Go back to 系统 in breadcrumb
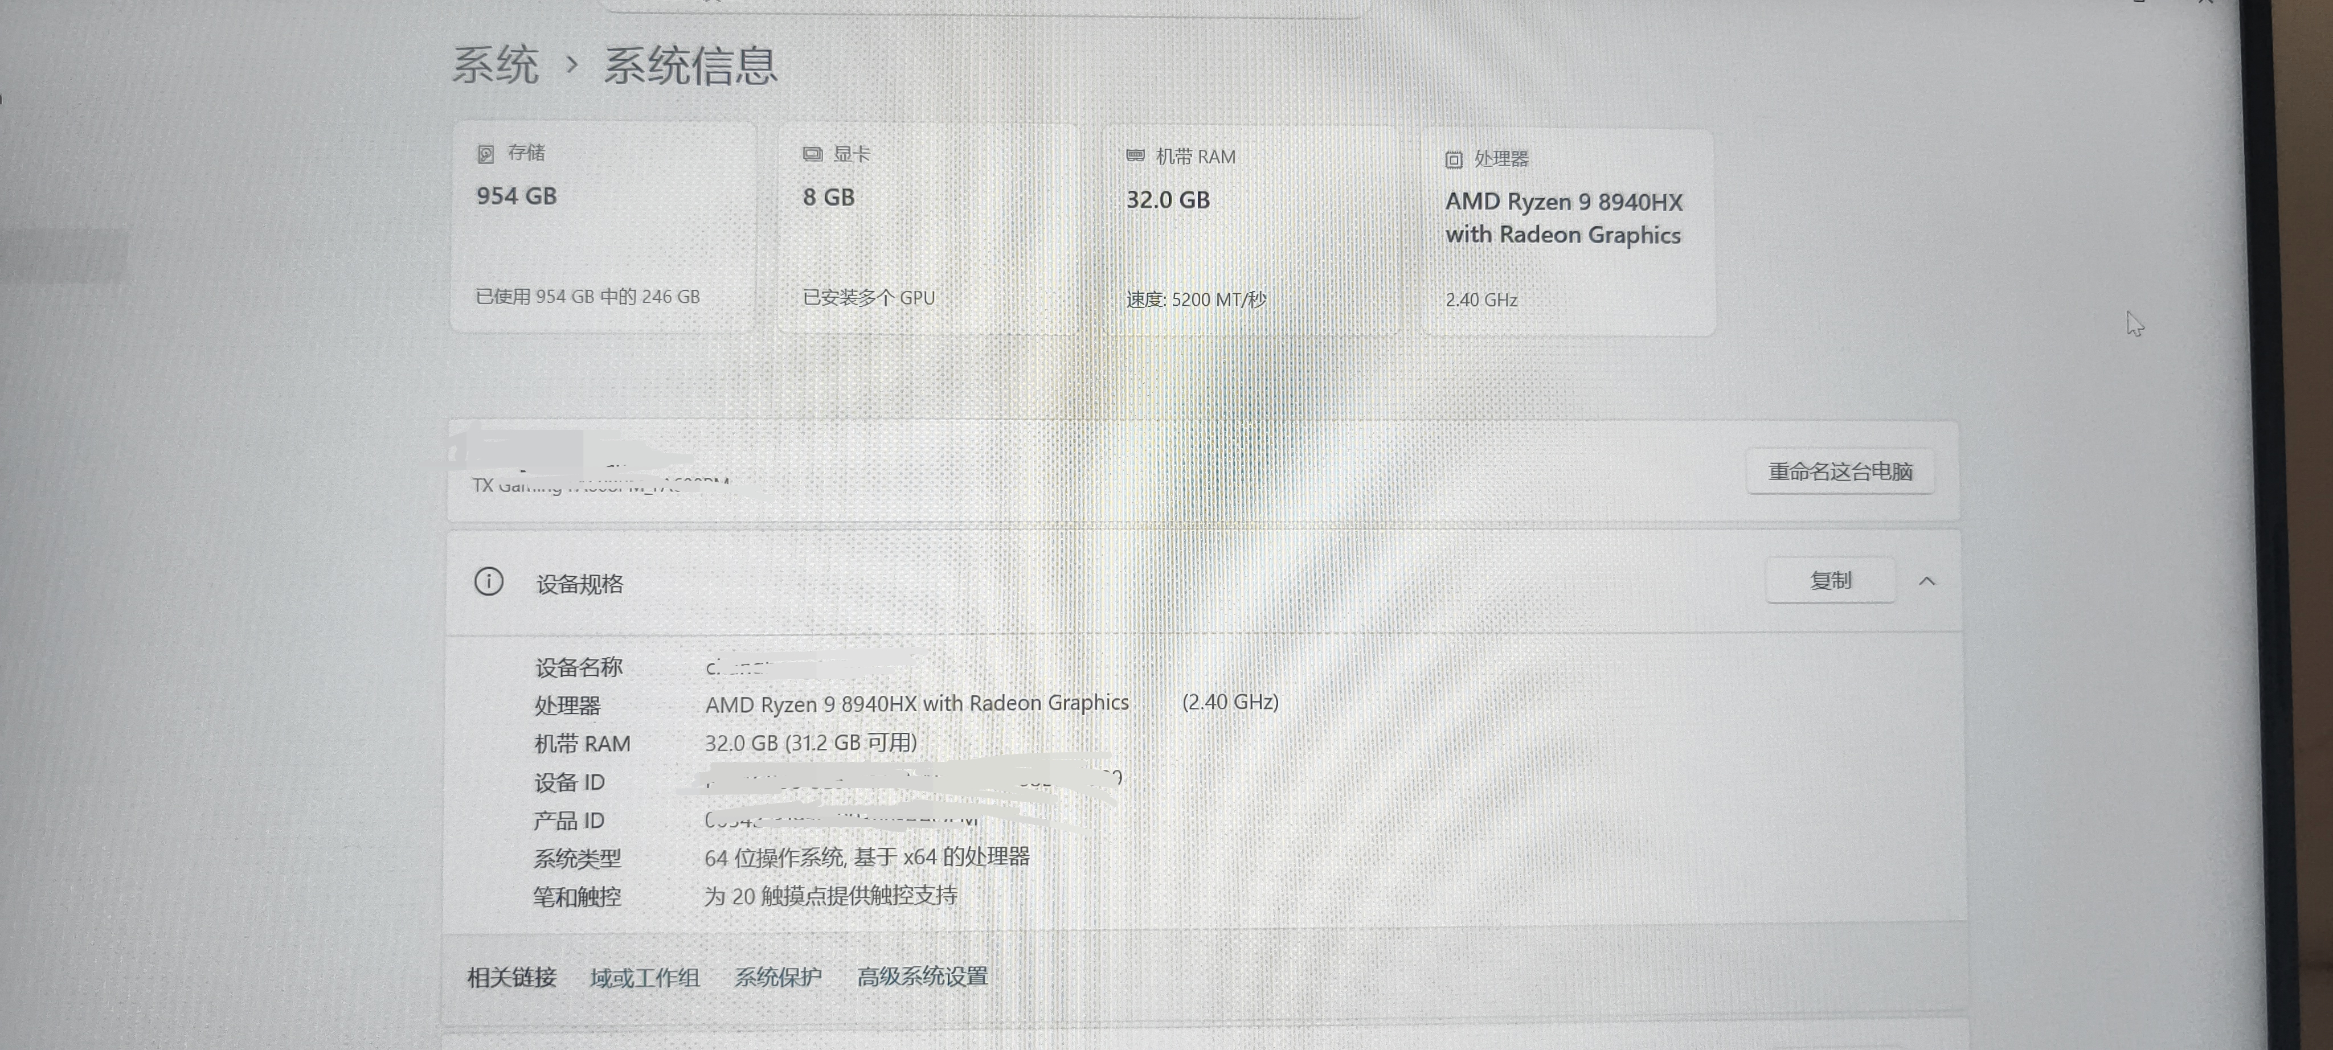Viewport: 2333px width, 1050px height. 496,65
